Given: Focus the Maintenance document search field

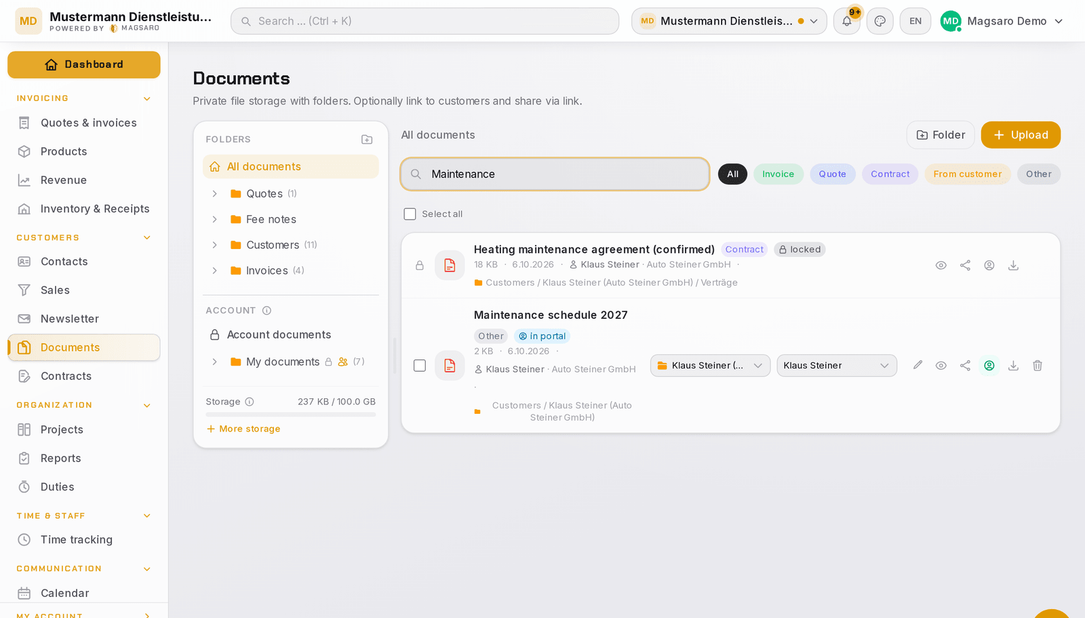Looking at the screenshot, I should pyautogui.click(x=555, y=174).
